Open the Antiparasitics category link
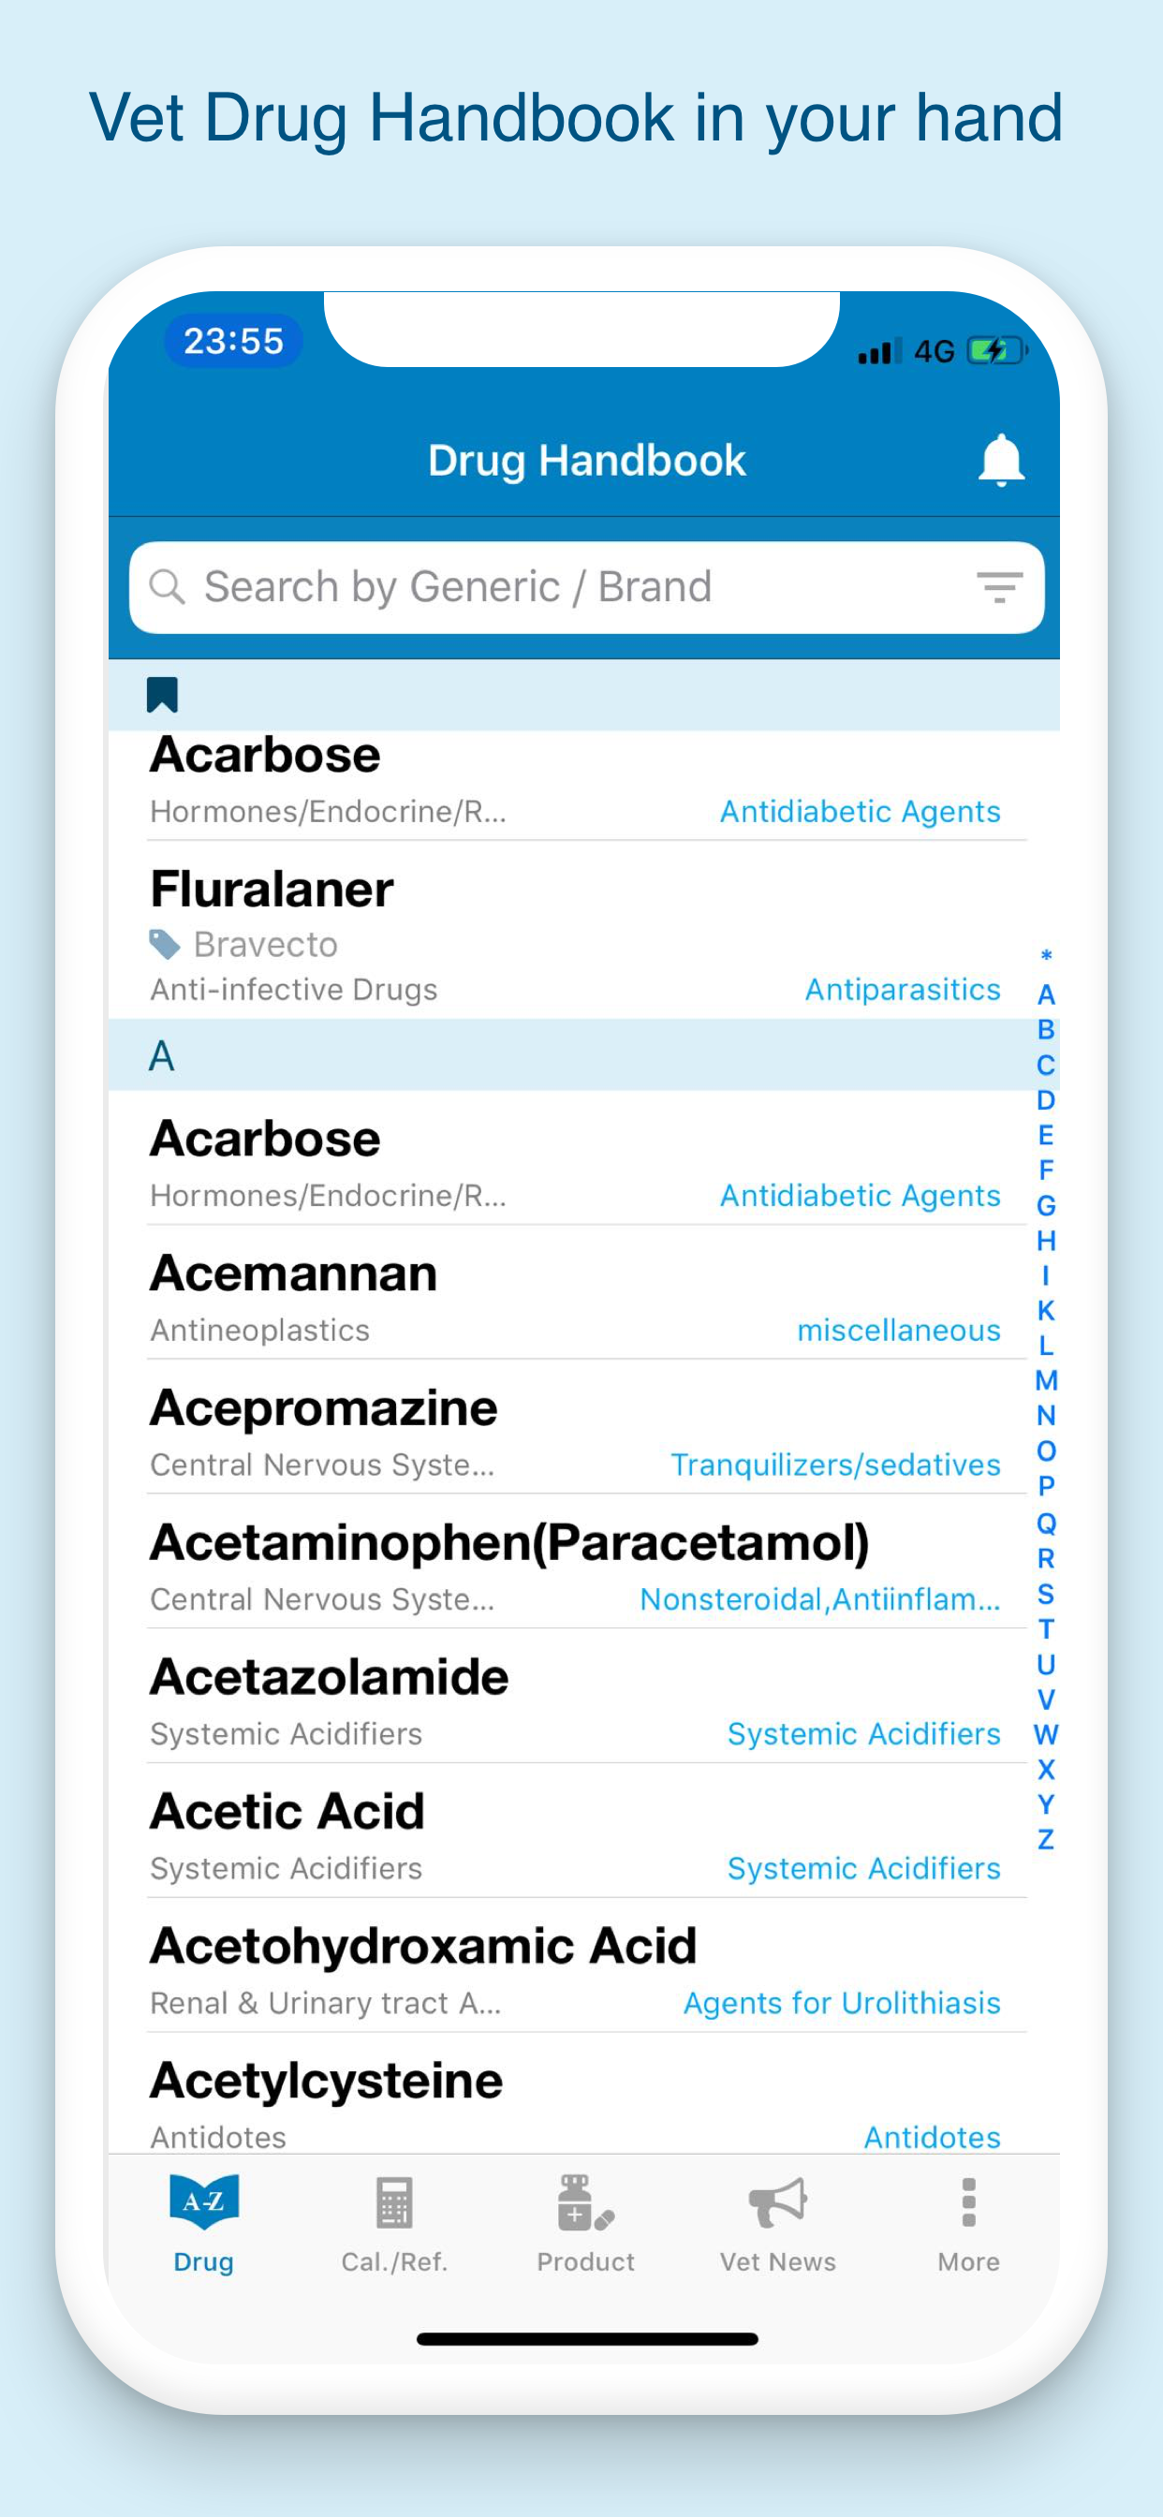 coord(901,989)
